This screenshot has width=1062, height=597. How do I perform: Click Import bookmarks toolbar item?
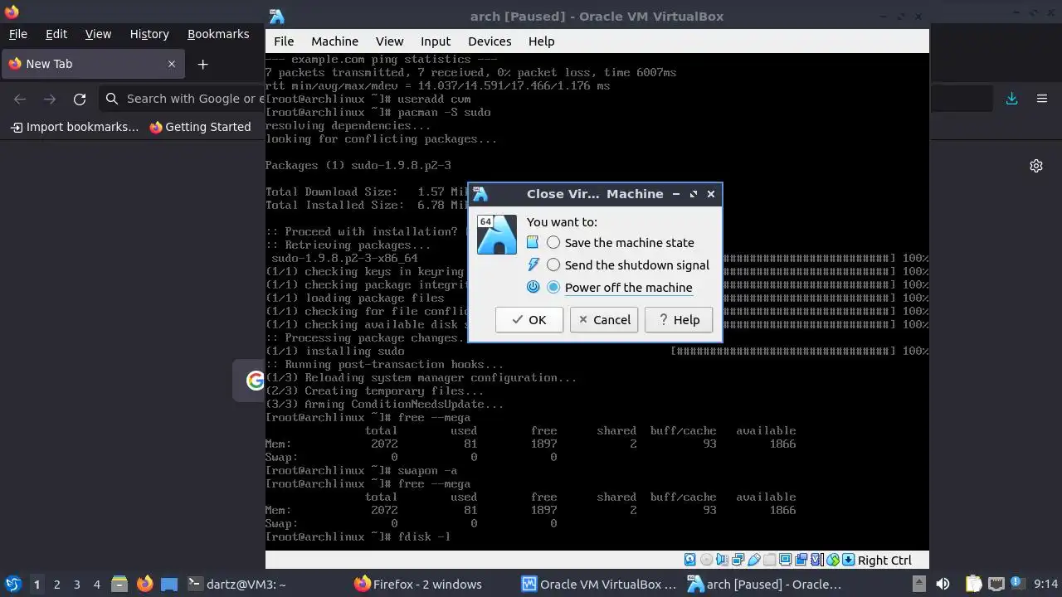coord(74,127)
